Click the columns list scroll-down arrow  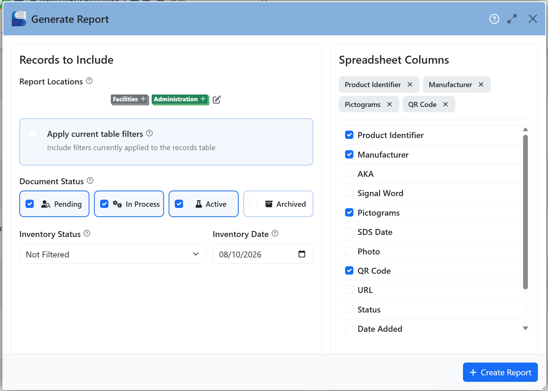(525, 328)
